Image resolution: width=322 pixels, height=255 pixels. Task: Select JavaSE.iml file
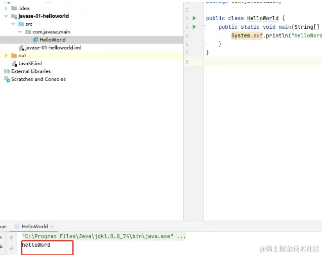pos(30,63)
